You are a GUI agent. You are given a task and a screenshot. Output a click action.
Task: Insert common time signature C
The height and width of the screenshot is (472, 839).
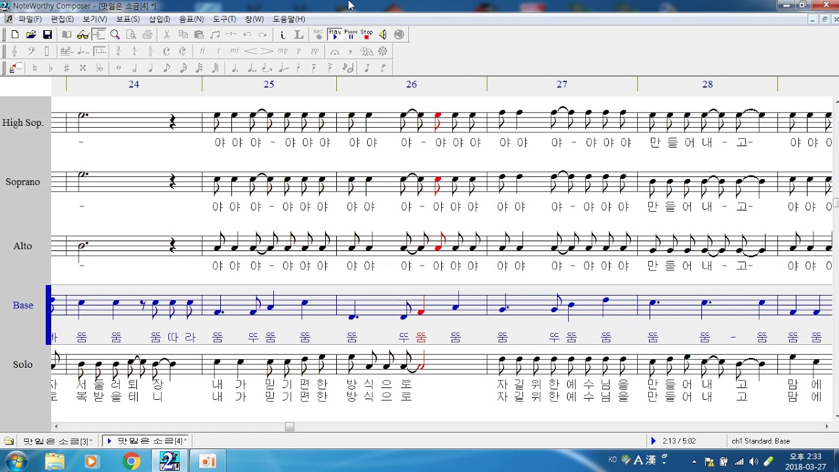tap(166, 51)
